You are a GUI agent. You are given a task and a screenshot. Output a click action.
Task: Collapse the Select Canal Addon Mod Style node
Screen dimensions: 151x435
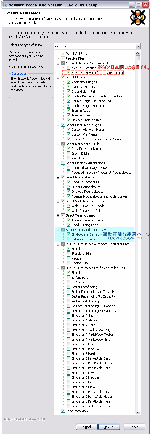click(x=58, y=230)
